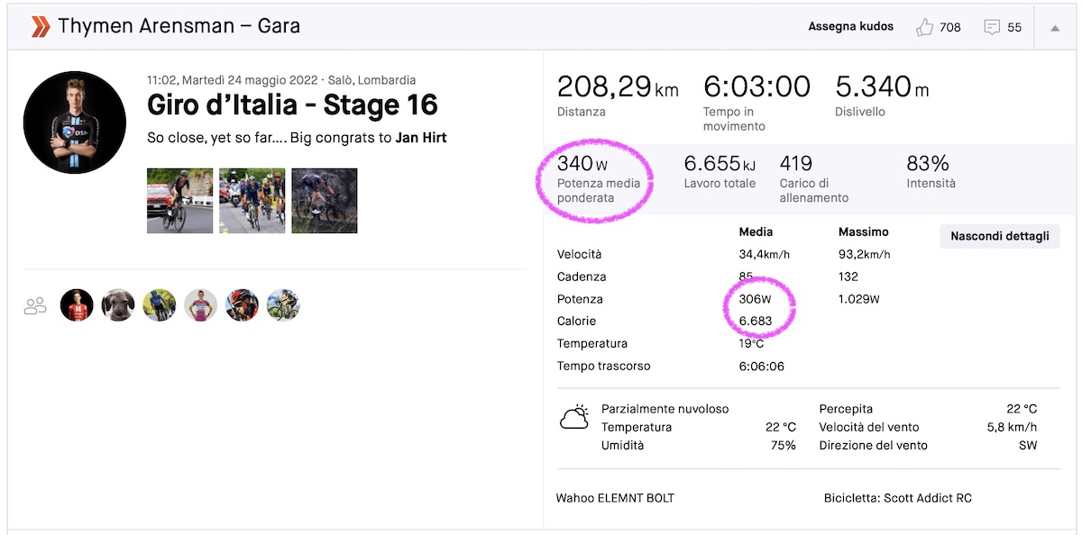Image resolution: width=1082 pixels, height=535 pixels.
Task: Click the Assegna kudos label
Action: pos(851,26)
